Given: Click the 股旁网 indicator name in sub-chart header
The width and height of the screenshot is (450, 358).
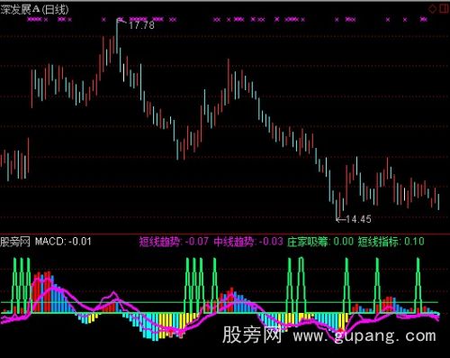Looking at the screenshot, I should pyautogui.click(x=15, y=242).
